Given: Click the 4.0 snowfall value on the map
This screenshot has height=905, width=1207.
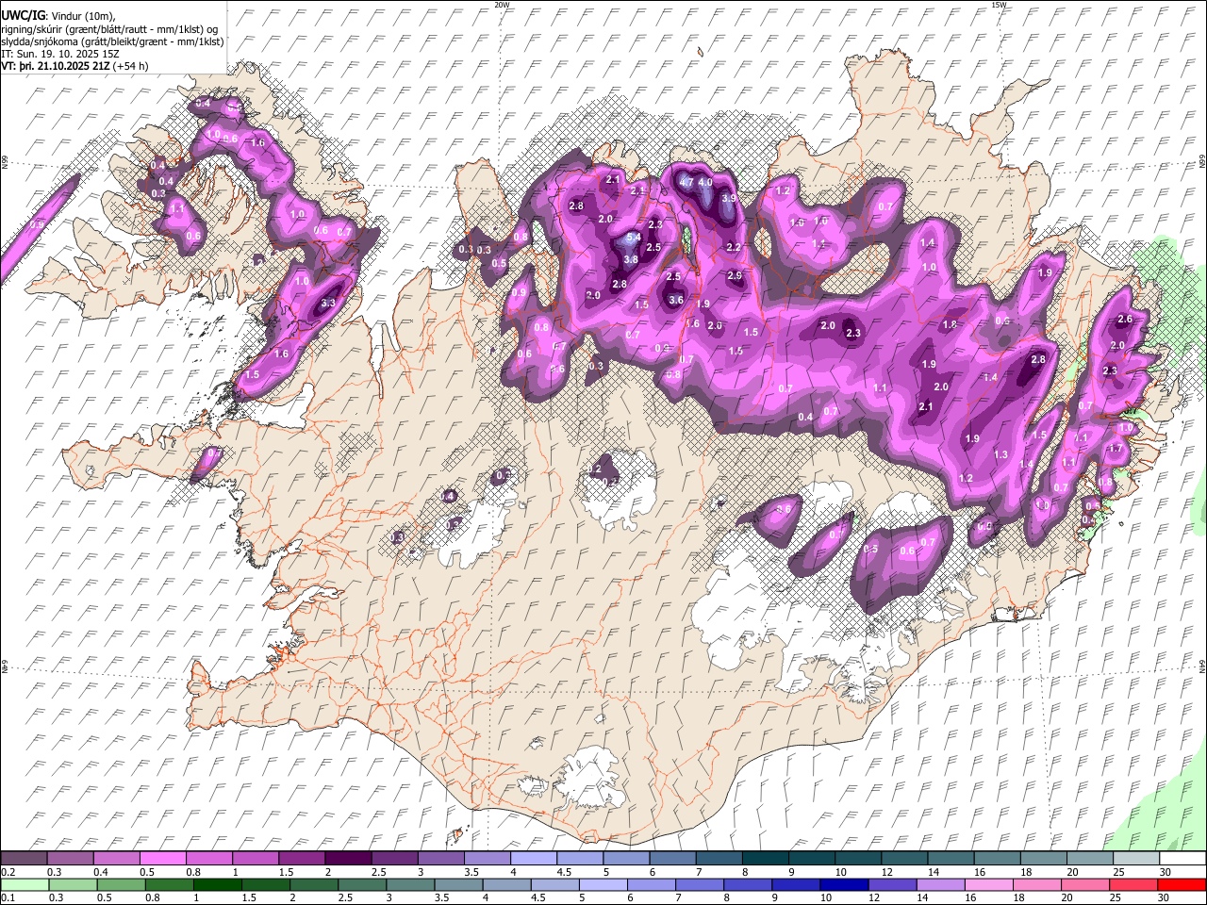Looking at the screenshot, I should [705, 183].
